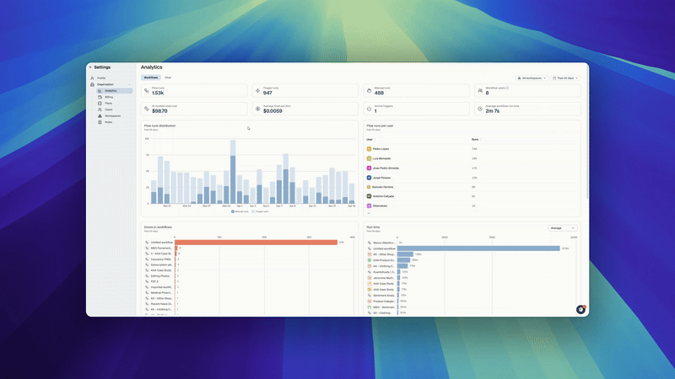Click the Active triggers power icon
675x379 pixels.
(369, 109)
